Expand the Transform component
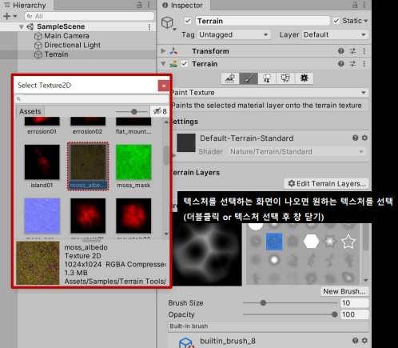398x348 pixels. coord(163,51)
